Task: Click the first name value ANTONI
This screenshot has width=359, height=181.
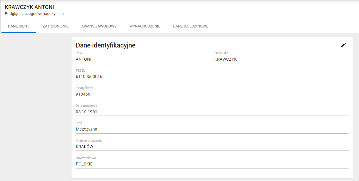Action: 83,59
